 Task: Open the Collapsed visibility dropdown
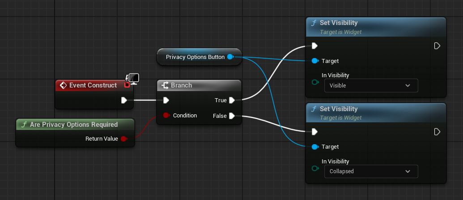(371, 171)
